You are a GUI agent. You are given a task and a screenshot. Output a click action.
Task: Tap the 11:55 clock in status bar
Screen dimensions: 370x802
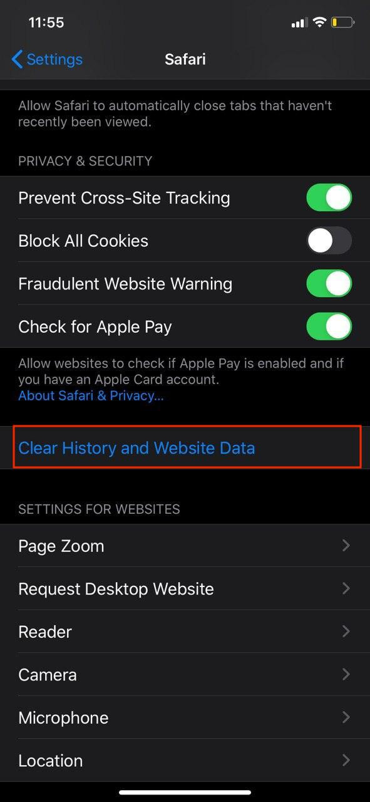click(46, 23)
